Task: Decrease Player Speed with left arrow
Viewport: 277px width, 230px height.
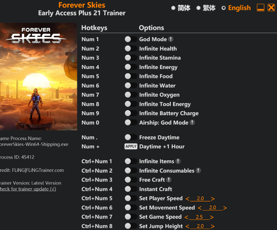Action: [x=187, y=199]
